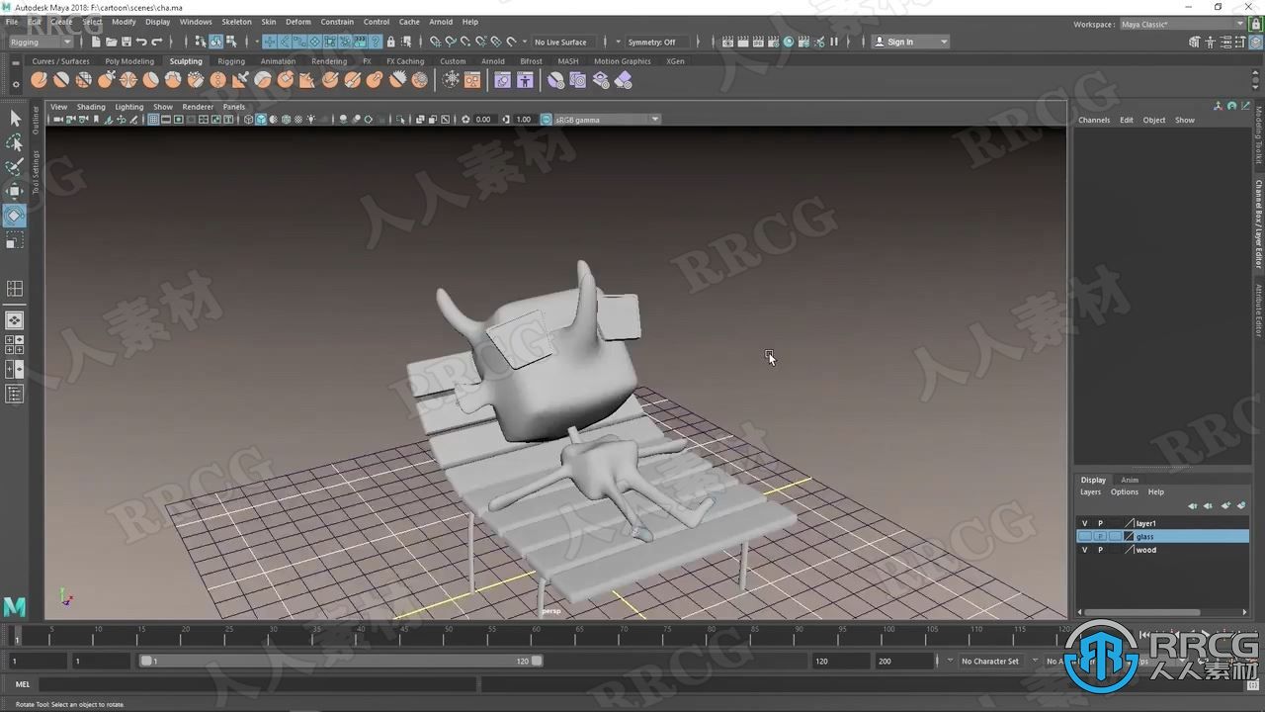Click the exposure 0.00 value field
Image resolution: width=1265 pixels, height=712 pixels.
coord(483,119)
